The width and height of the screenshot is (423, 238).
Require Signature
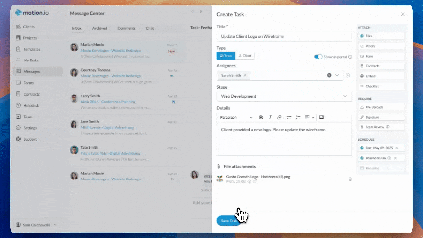[381, 117]
